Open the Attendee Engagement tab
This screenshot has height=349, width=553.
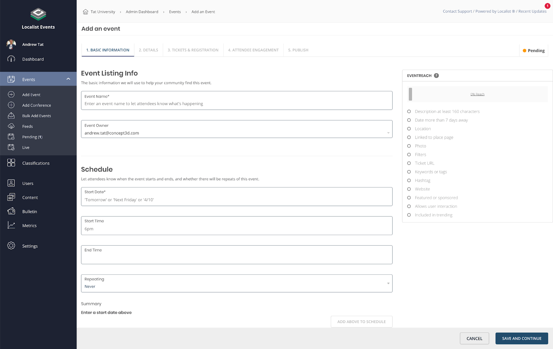point(253,50)
